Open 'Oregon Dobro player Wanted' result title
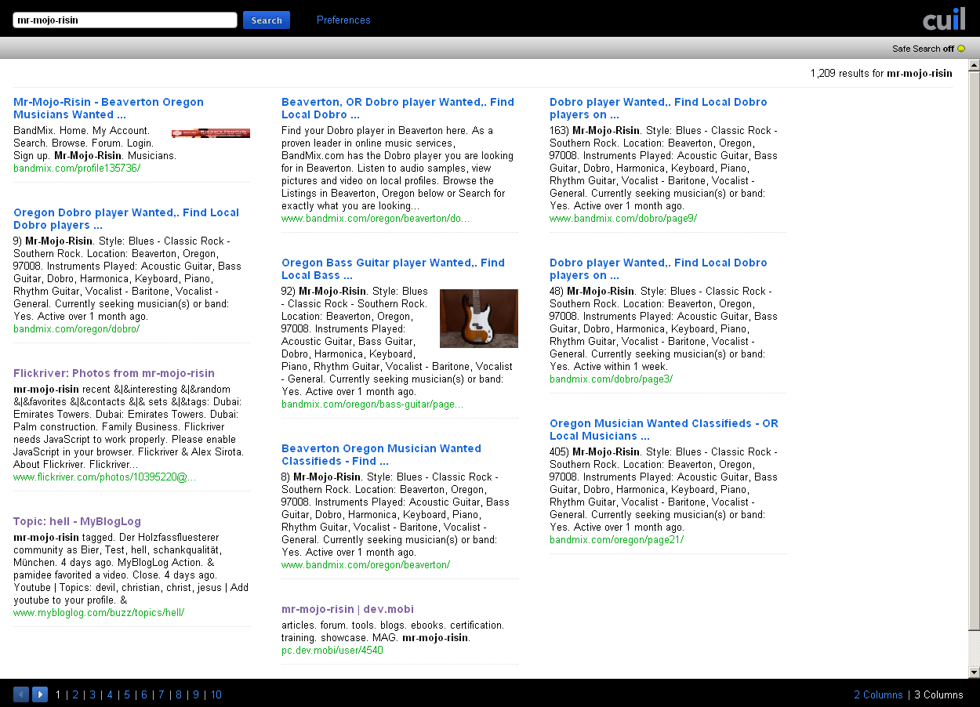Viewport: 980px width, 707px height. tap(126, 219)
